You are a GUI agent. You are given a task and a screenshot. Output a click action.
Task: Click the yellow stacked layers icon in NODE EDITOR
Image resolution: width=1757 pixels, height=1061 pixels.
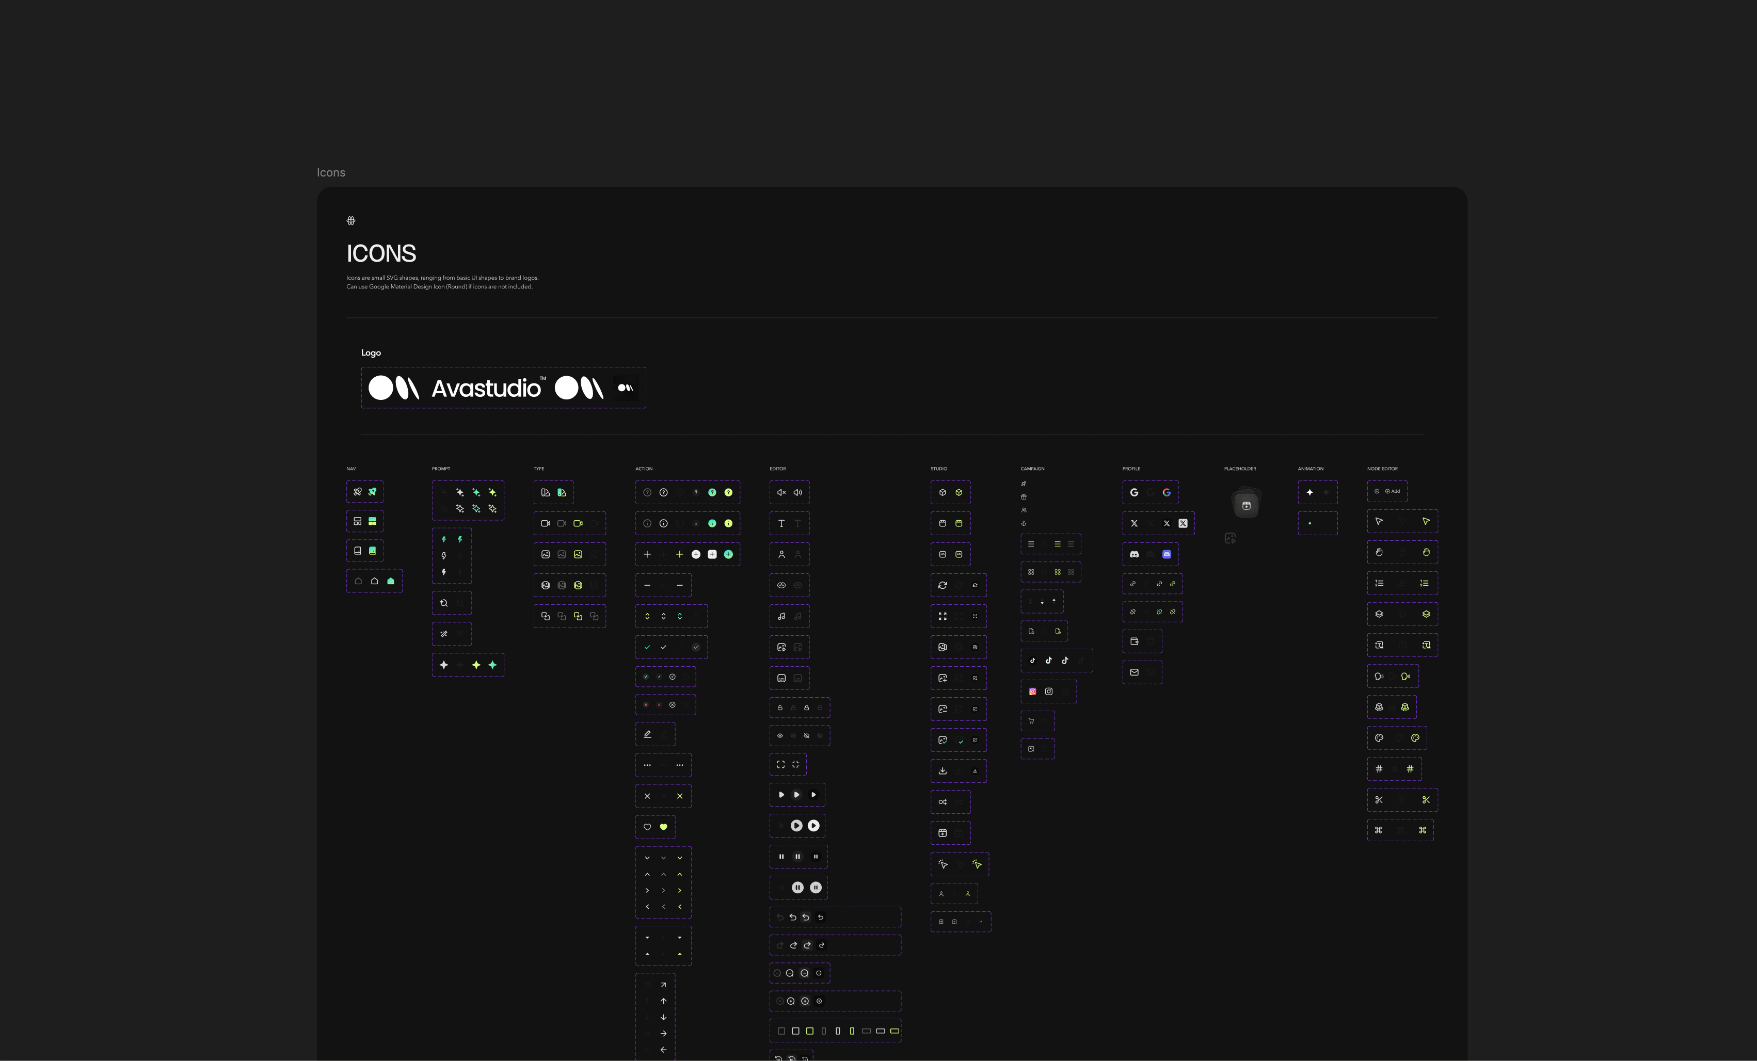[1426, 614]
